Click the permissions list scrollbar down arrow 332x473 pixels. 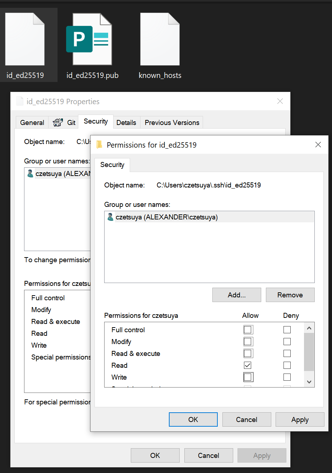tap(309, 381)
